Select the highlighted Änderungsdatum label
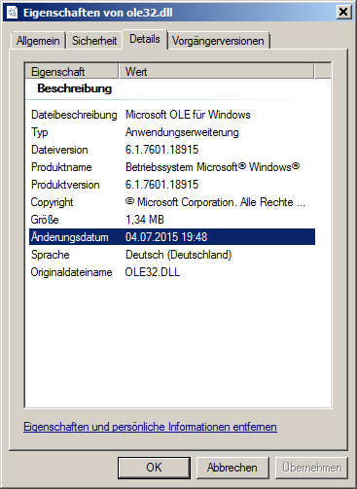 70,237
